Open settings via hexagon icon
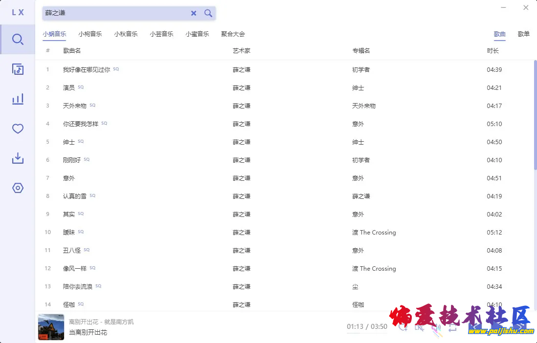The height and width of the screenshot is (343, 537). click(x=18, y=188)
